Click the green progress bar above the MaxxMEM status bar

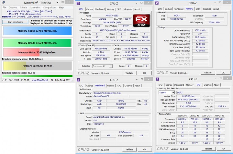point(37,76)
